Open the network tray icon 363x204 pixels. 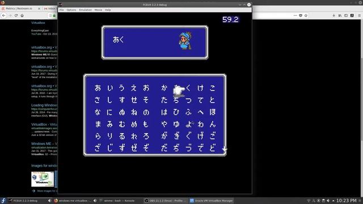pyautogui.click(x=309, y=201)
